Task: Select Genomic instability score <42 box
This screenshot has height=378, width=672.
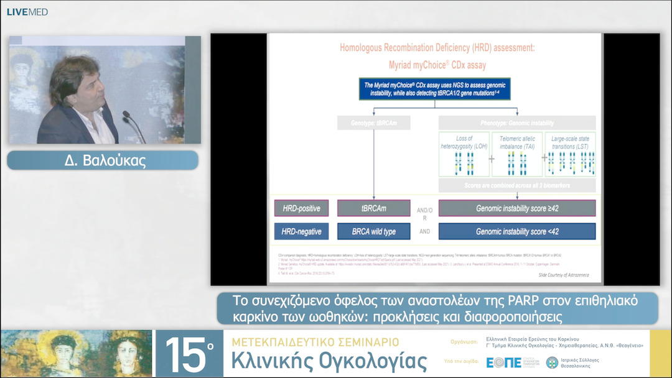Action: coord(517,231)
